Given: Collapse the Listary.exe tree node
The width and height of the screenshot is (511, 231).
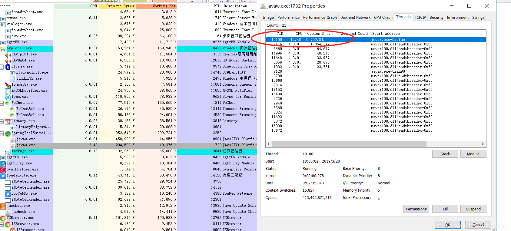Looking at the screenshot, I should pos(2,121).
